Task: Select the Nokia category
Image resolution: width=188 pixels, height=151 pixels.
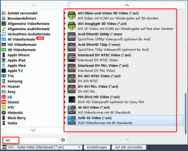Action: [x=12, y=123]
